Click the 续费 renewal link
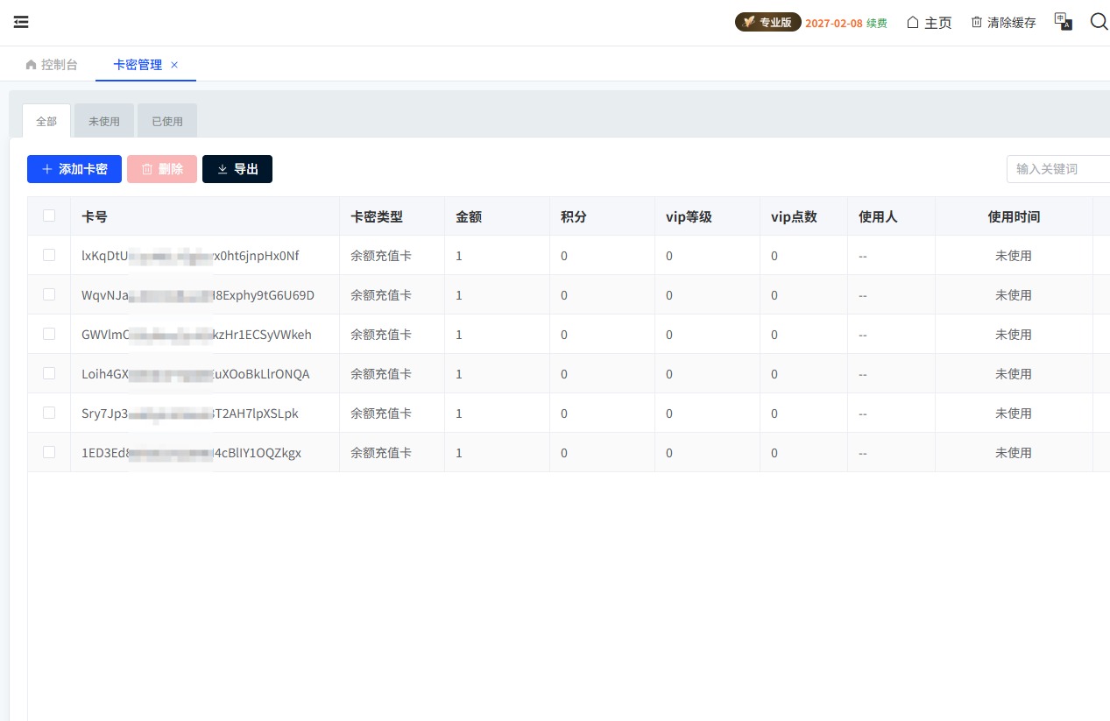 tap(876, 23)
